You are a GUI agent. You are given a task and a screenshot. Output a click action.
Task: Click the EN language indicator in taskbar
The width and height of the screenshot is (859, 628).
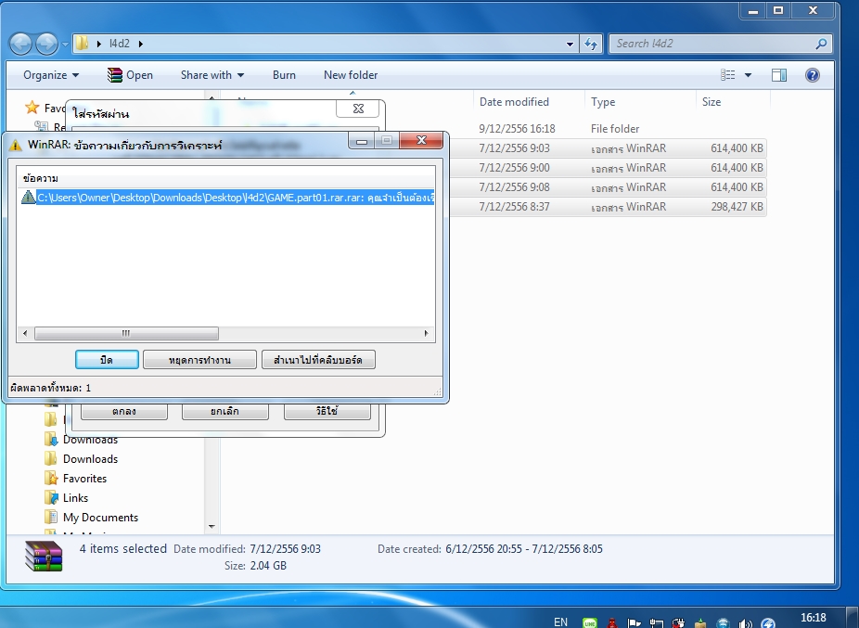(560, 622)
